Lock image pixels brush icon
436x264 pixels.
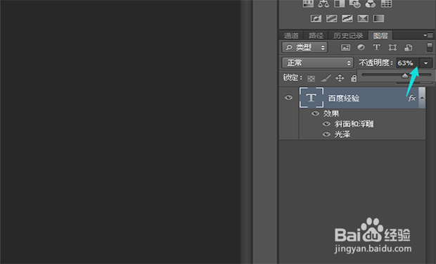pos(326,78)
